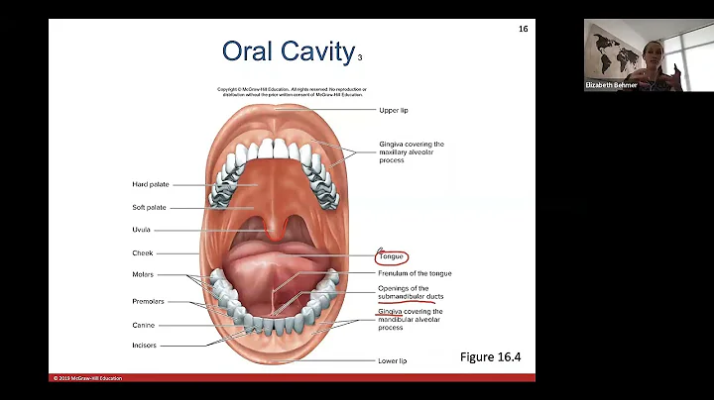Click the 'Molars' label

point(143,274)
